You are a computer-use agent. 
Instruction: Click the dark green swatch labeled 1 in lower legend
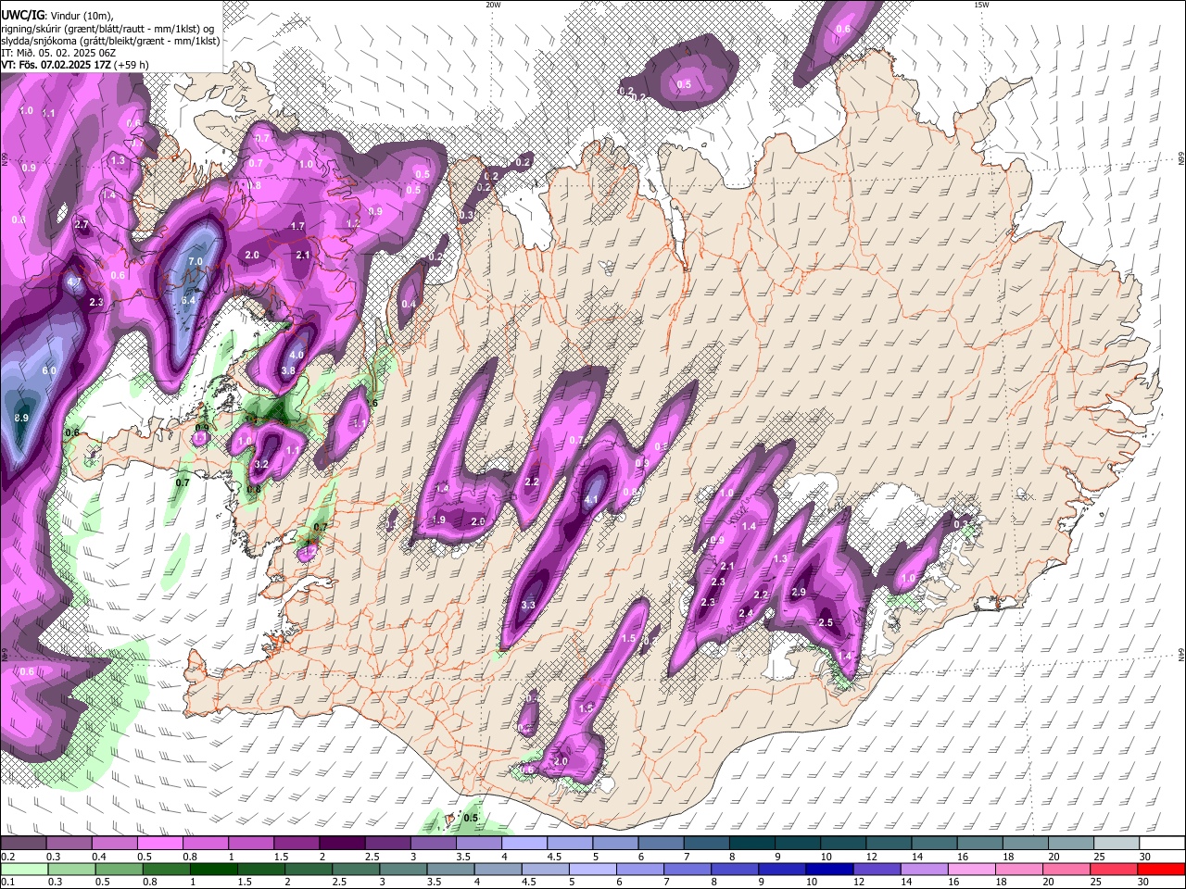[x=213, y=869]
